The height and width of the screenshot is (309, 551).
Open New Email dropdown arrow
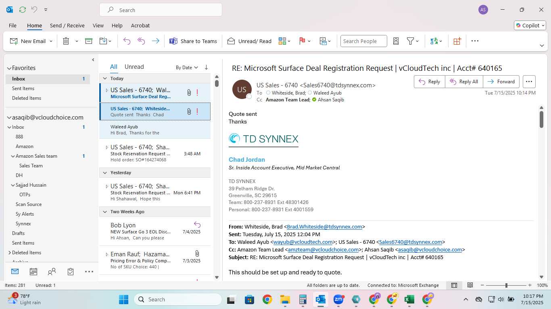tap(51, 41)
